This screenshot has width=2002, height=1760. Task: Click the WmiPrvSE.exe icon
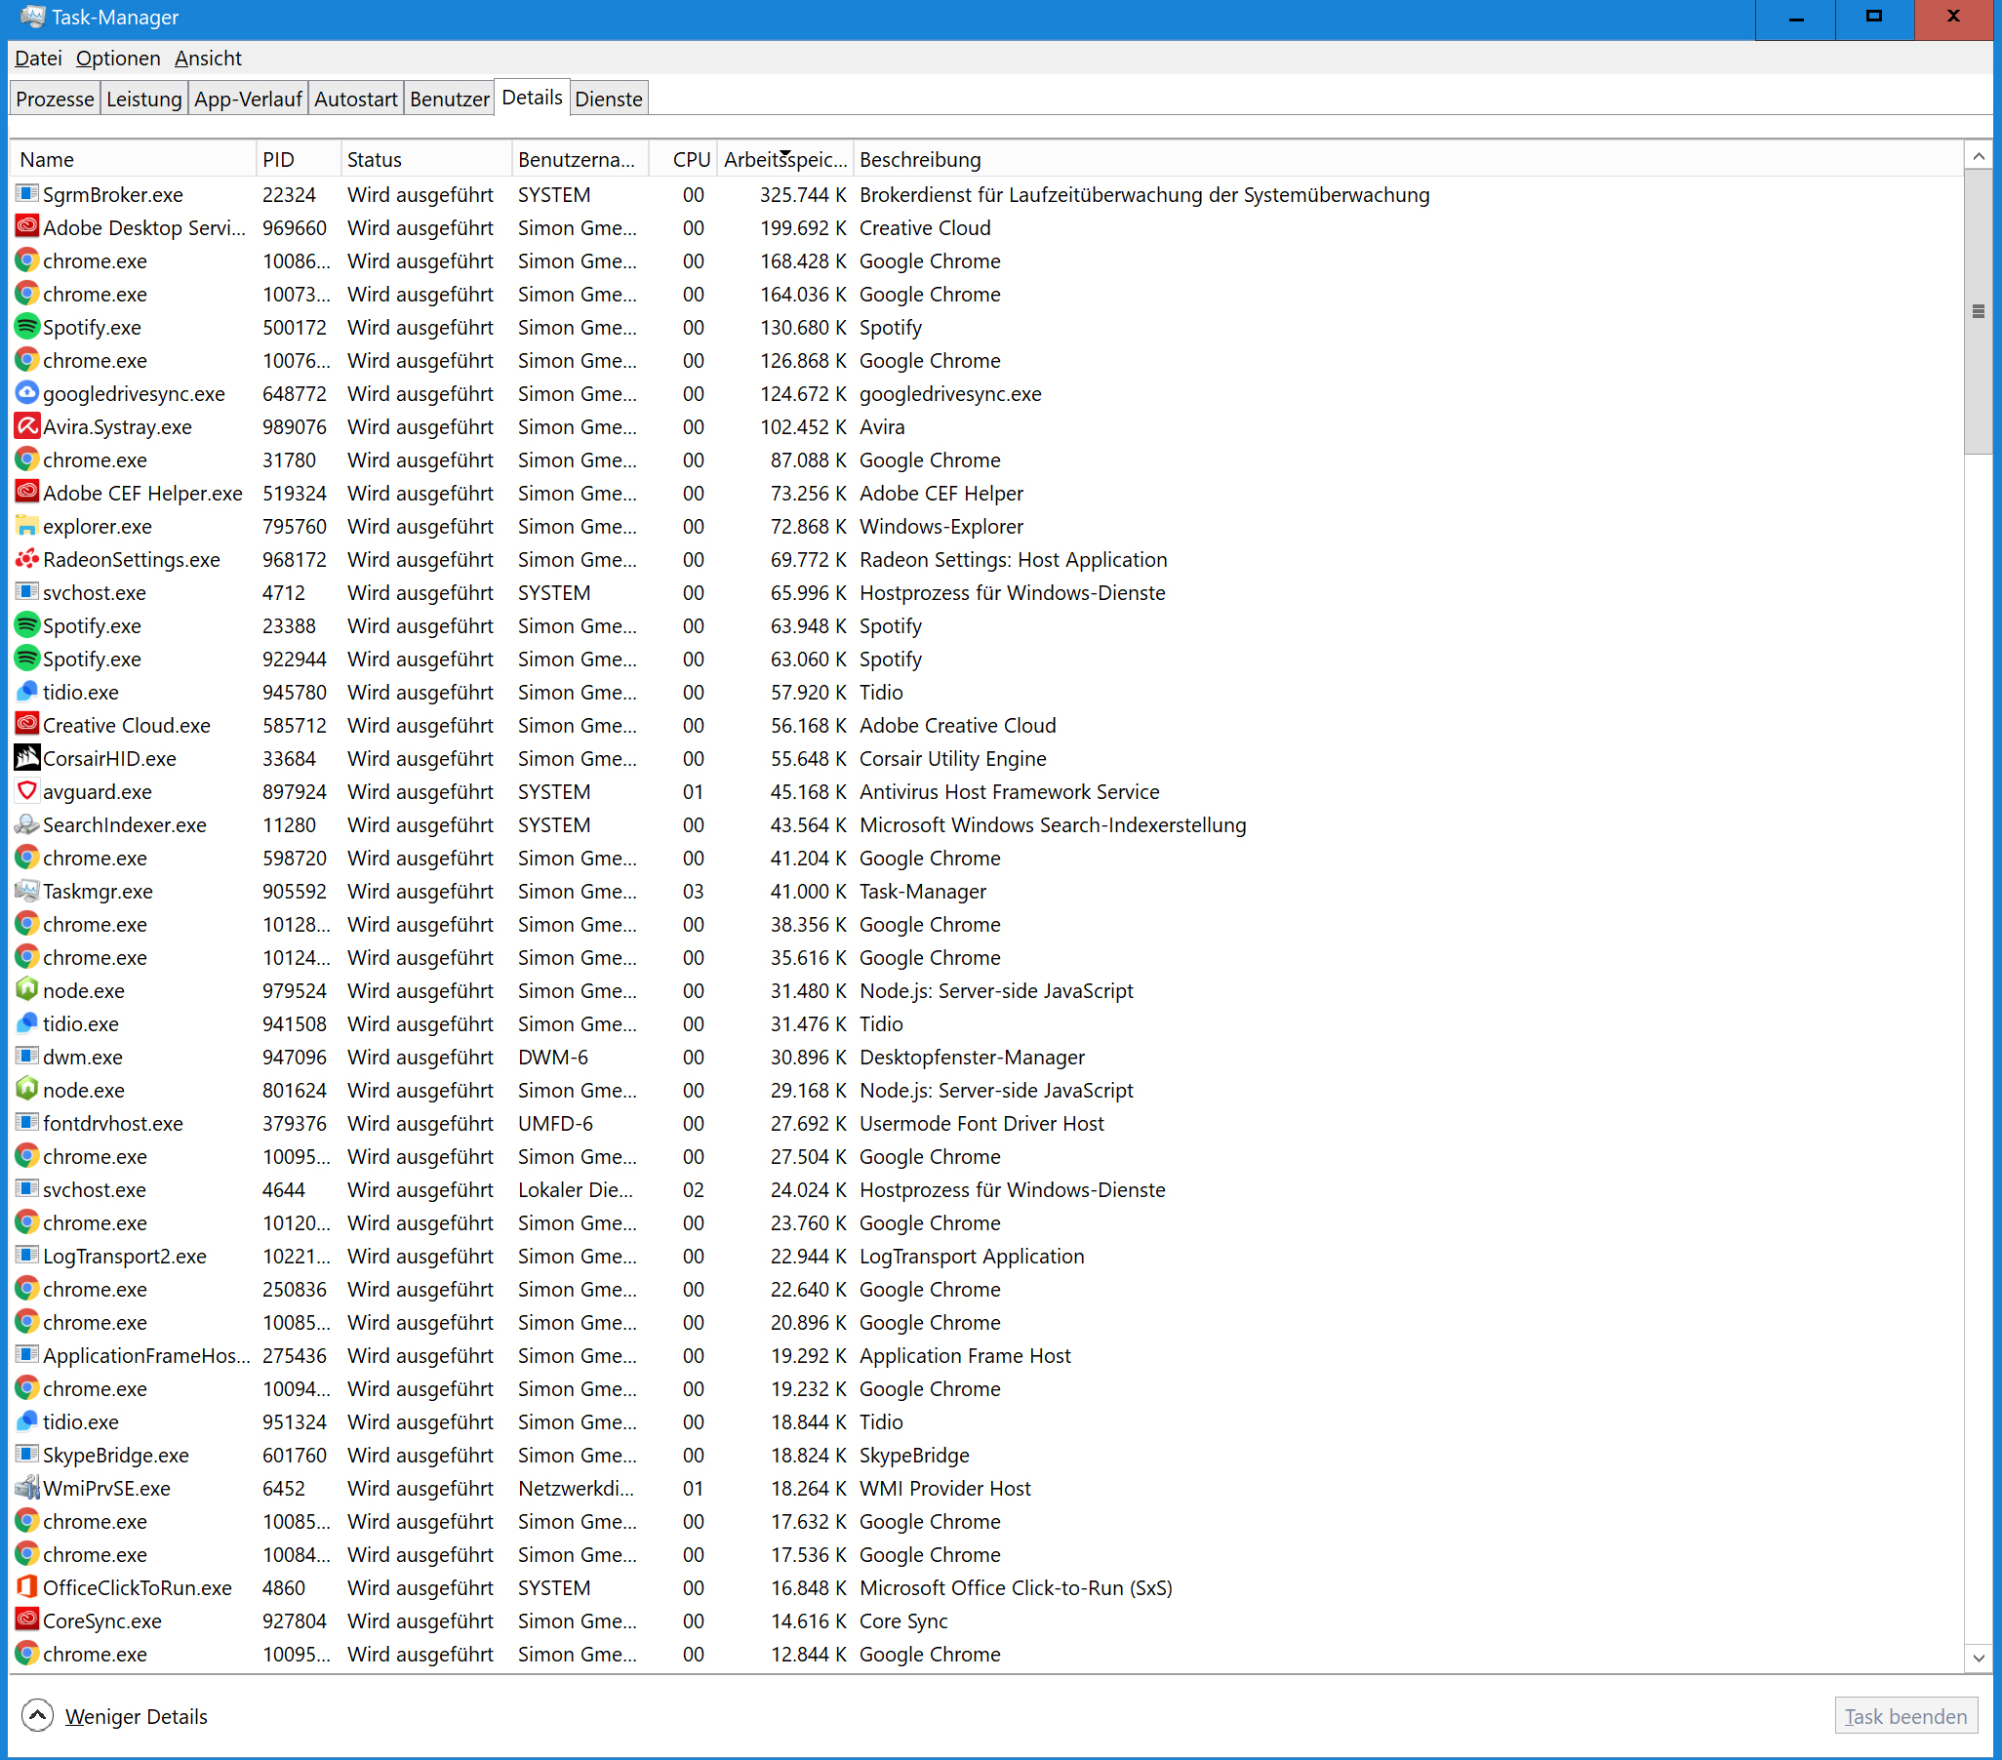tap(26, 1488)
